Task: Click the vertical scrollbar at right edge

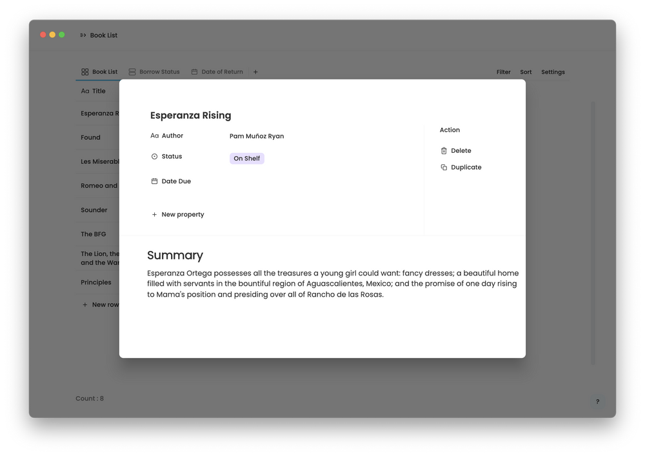Action: point(593,233)
